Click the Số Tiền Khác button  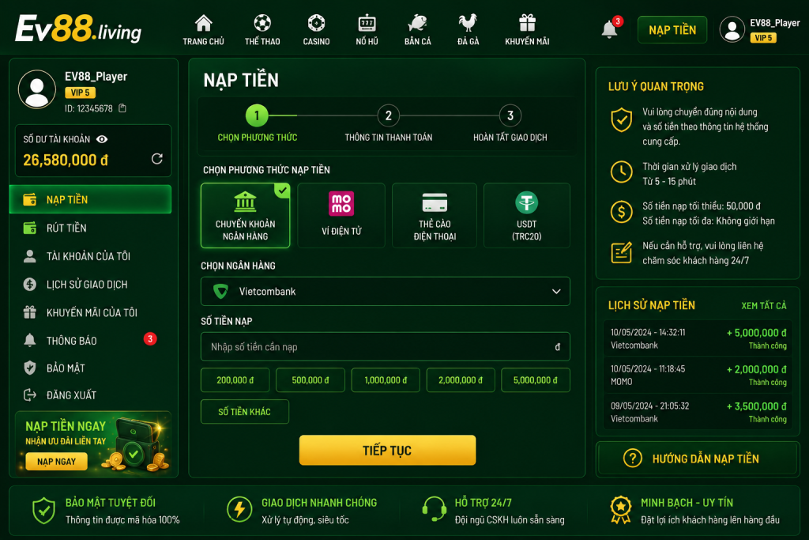point(245,411)
